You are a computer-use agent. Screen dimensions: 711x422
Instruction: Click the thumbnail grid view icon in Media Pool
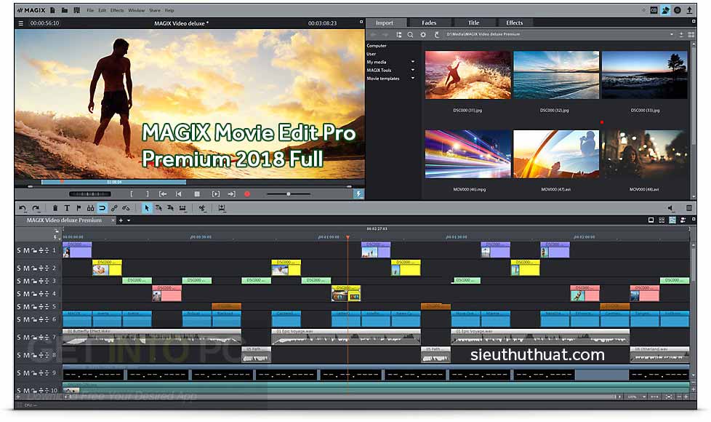pos(691,34)
